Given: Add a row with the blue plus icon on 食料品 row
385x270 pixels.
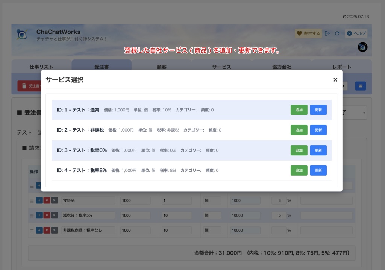Looking at the screenshot, I should [x=39, y=200].
